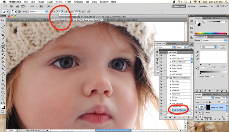Hide the Bring Out The Eyes layer
The height and width of the screenshot is (132, 229).
196,107
